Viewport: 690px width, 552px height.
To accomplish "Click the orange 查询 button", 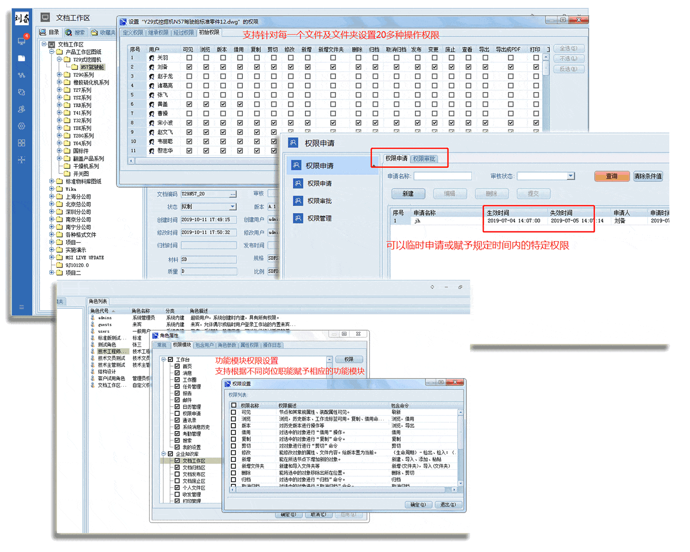I will click(x=612, y=176).
